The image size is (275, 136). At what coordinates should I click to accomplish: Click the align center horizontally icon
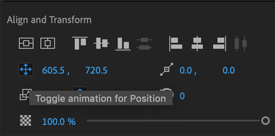coord(48,43)
